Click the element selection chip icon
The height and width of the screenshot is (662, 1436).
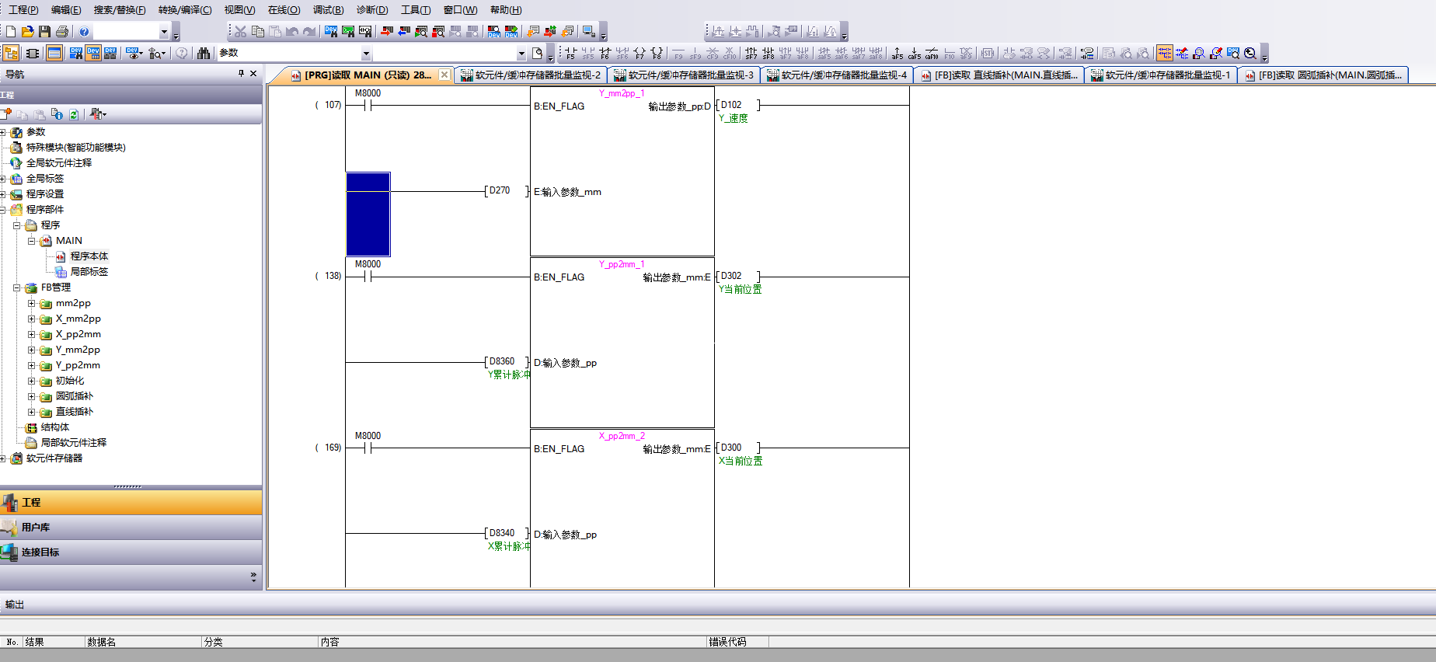[33, 53]
